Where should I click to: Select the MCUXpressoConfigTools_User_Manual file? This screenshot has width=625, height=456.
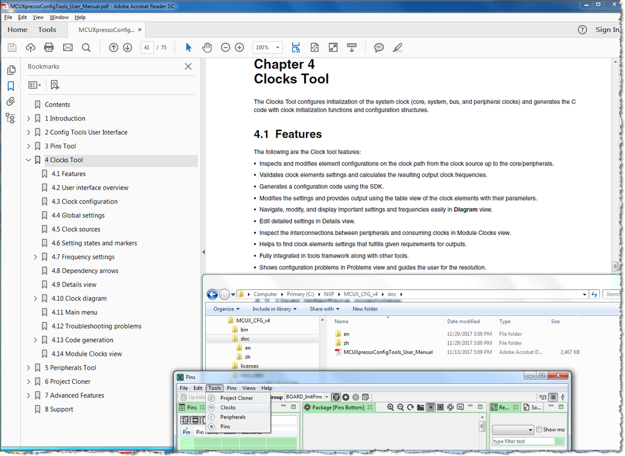tap(388, 352)
